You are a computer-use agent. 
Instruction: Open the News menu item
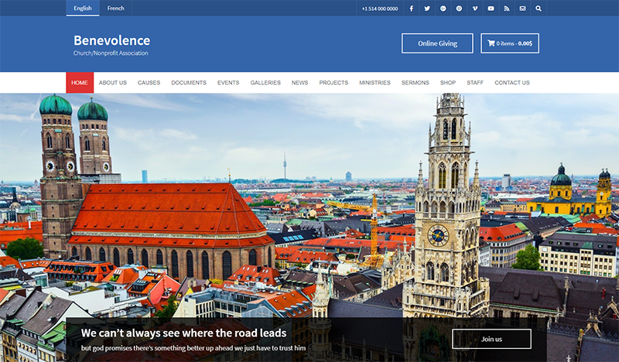(299, 83)
